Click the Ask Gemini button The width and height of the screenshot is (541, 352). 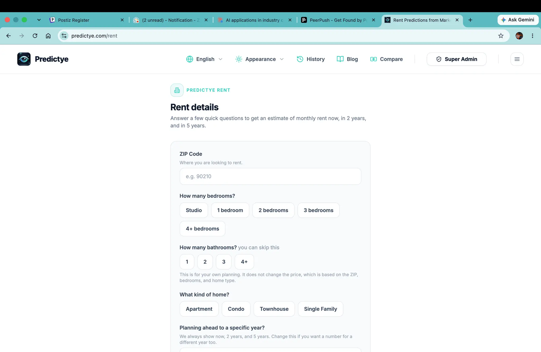pos(518,20)
